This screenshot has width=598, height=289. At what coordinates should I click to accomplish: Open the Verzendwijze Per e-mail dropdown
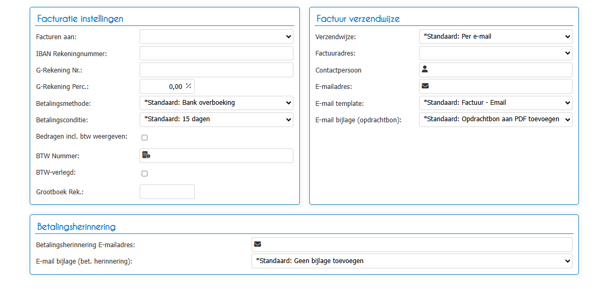496,37
